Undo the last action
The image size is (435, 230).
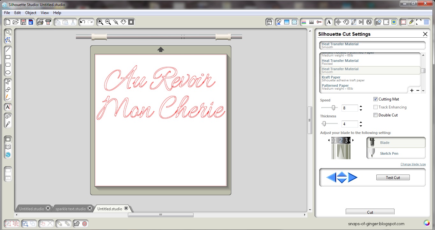pos(83,22)
